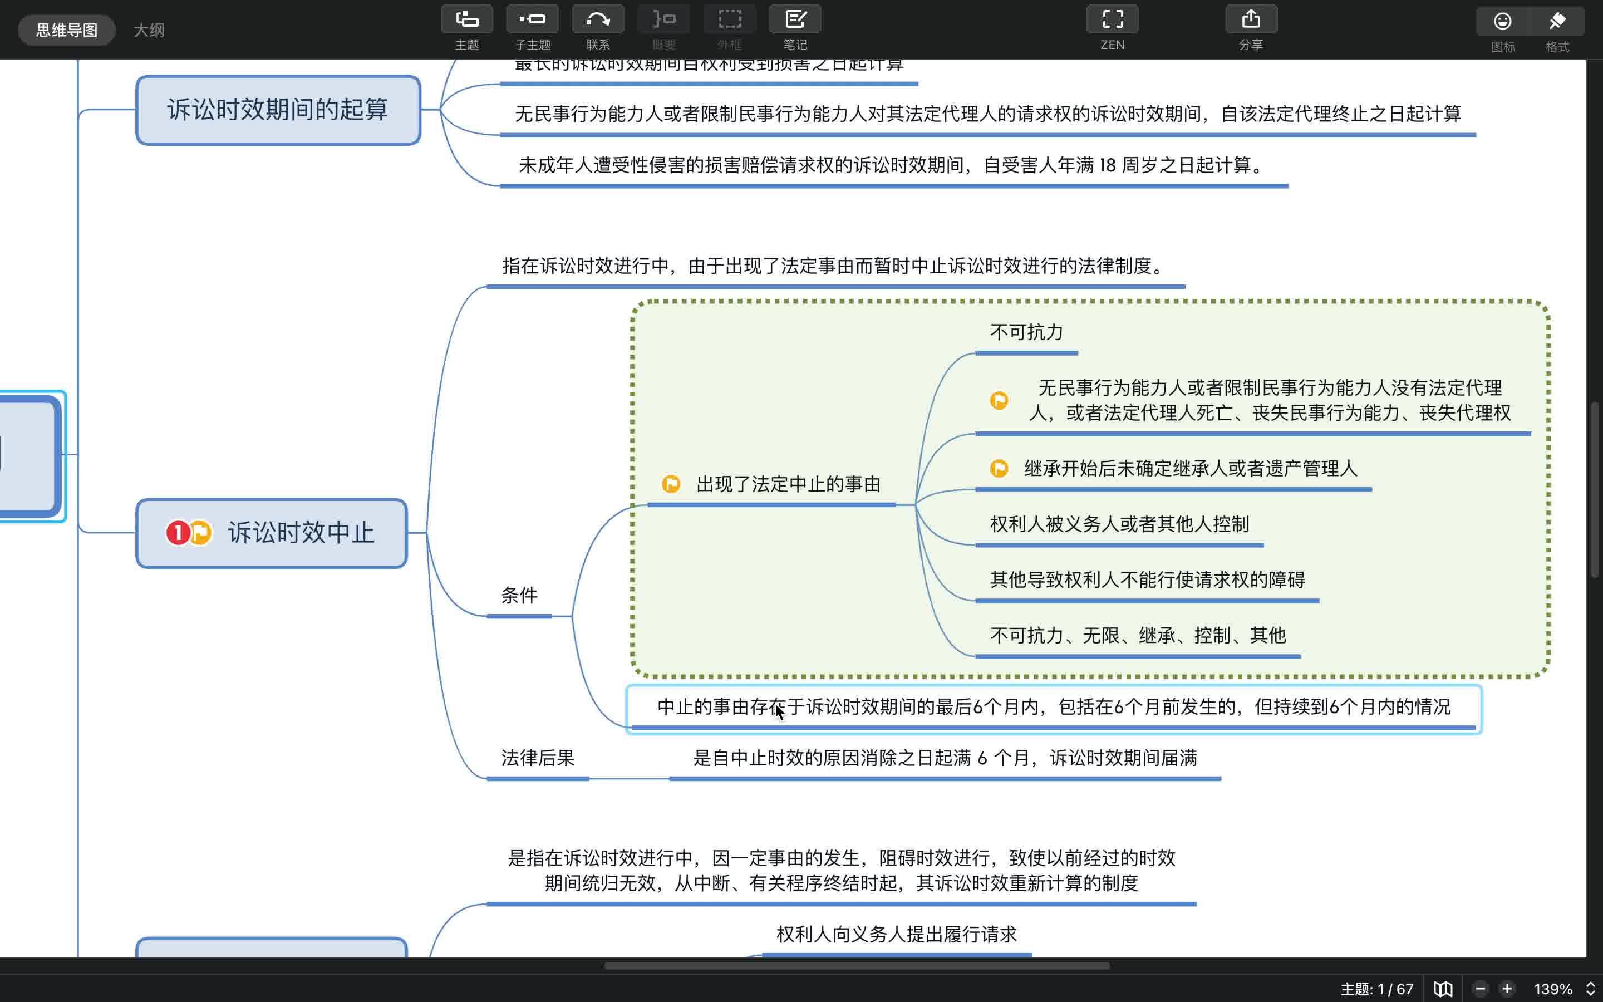Select the green dashed boundary frame edge
The width and height of the screenshot is (1603, 1002).
click(x=1090, y=302)
